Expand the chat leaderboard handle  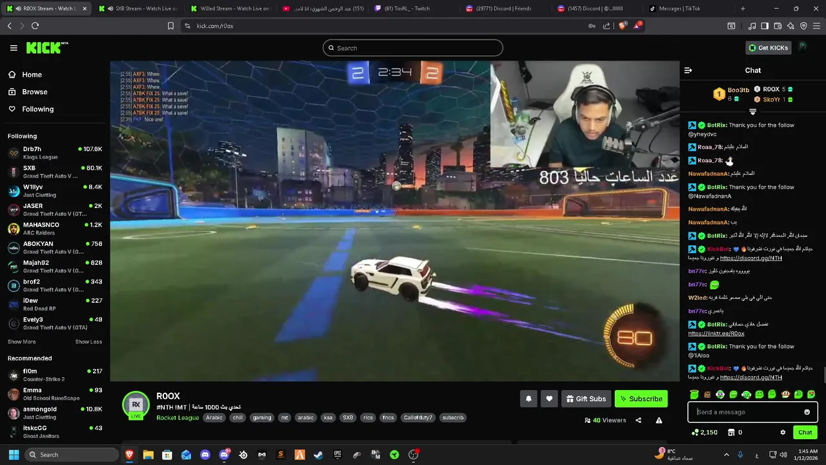coord(752,112)
